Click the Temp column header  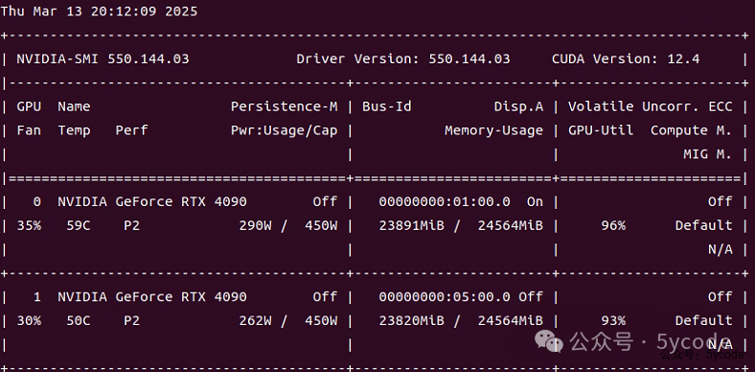click(x=74, y=130)
